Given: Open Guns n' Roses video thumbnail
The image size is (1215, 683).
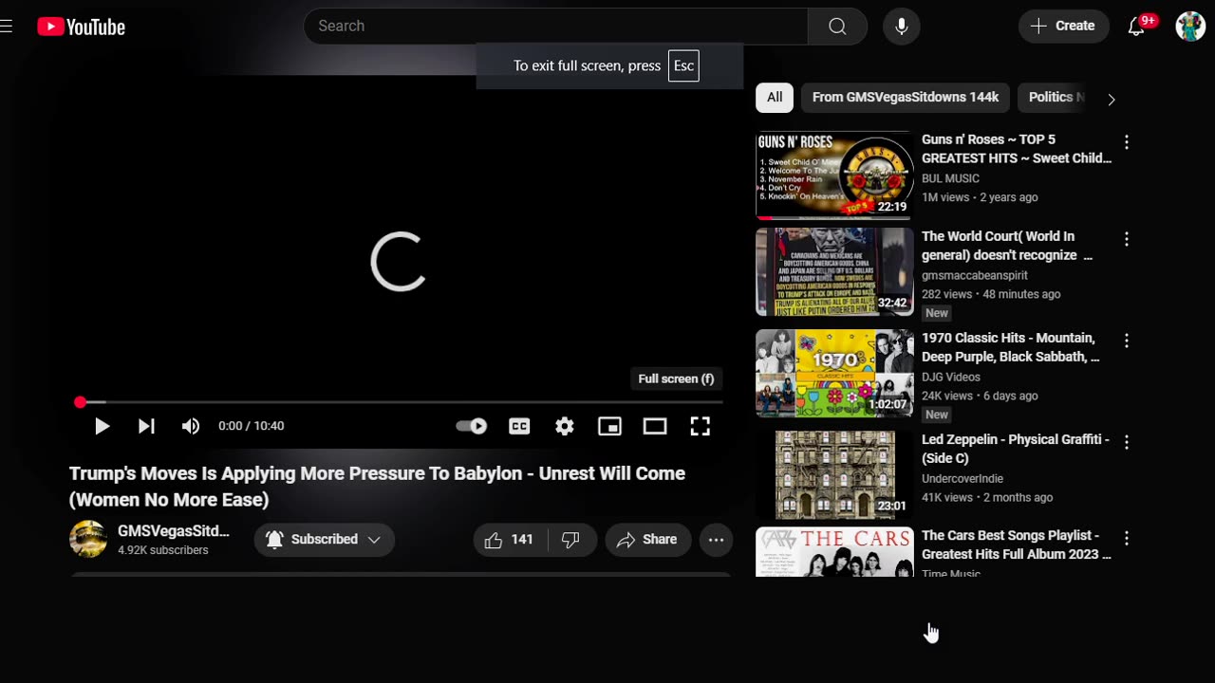Looking at the screenshot, I should coord(834,175).
